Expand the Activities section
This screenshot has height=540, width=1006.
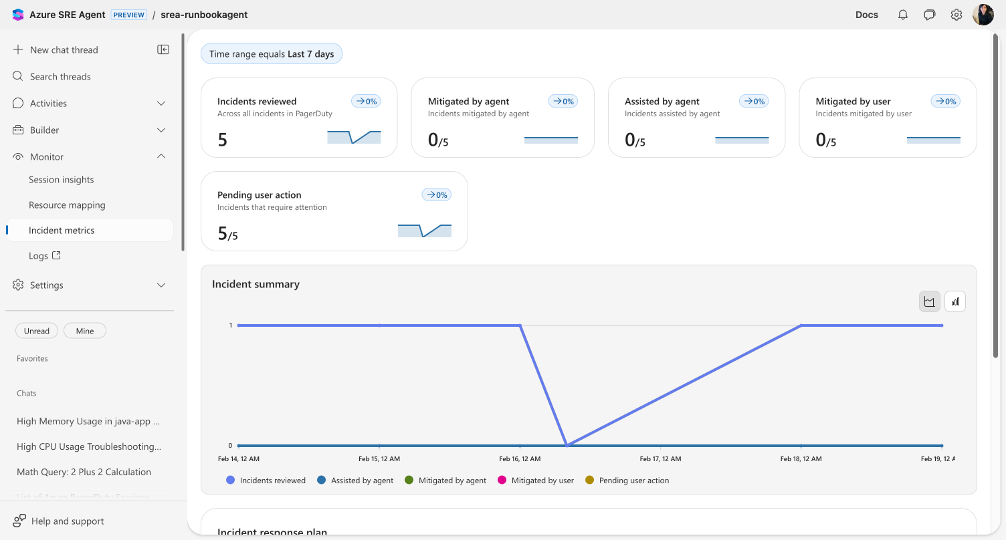coord(161,103)
